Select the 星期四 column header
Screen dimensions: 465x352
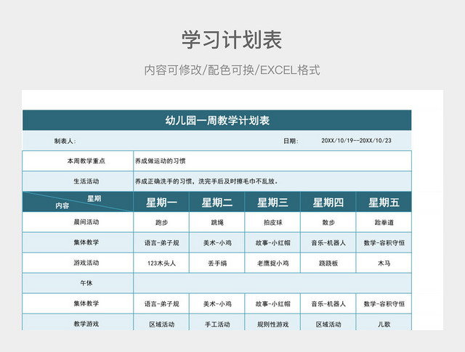(x=328, y=202)
